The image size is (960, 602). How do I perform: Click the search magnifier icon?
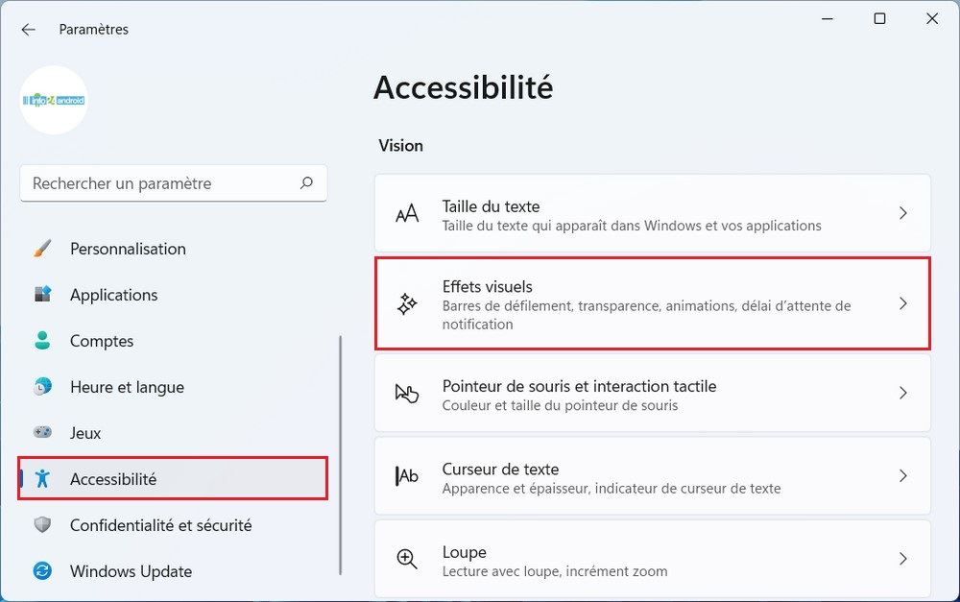(x=306, y=182)
